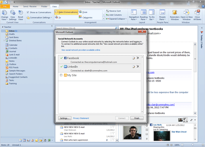
Task: Check the My Site checkbox
Action: click(x=61, y=75)
